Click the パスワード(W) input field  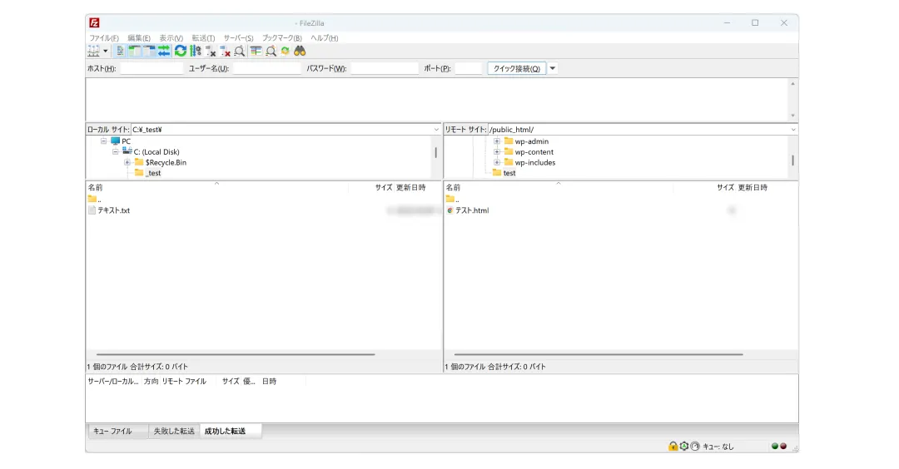(x=385, y=68)
